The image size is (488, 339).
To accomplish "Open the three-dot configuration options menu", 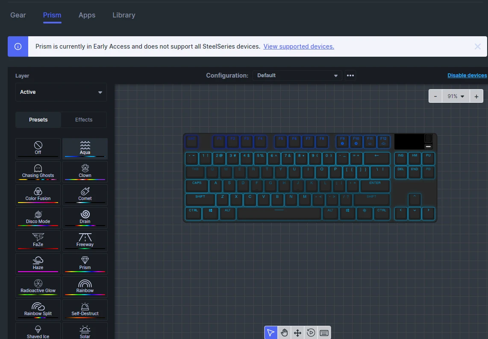I will coord(350,75).
